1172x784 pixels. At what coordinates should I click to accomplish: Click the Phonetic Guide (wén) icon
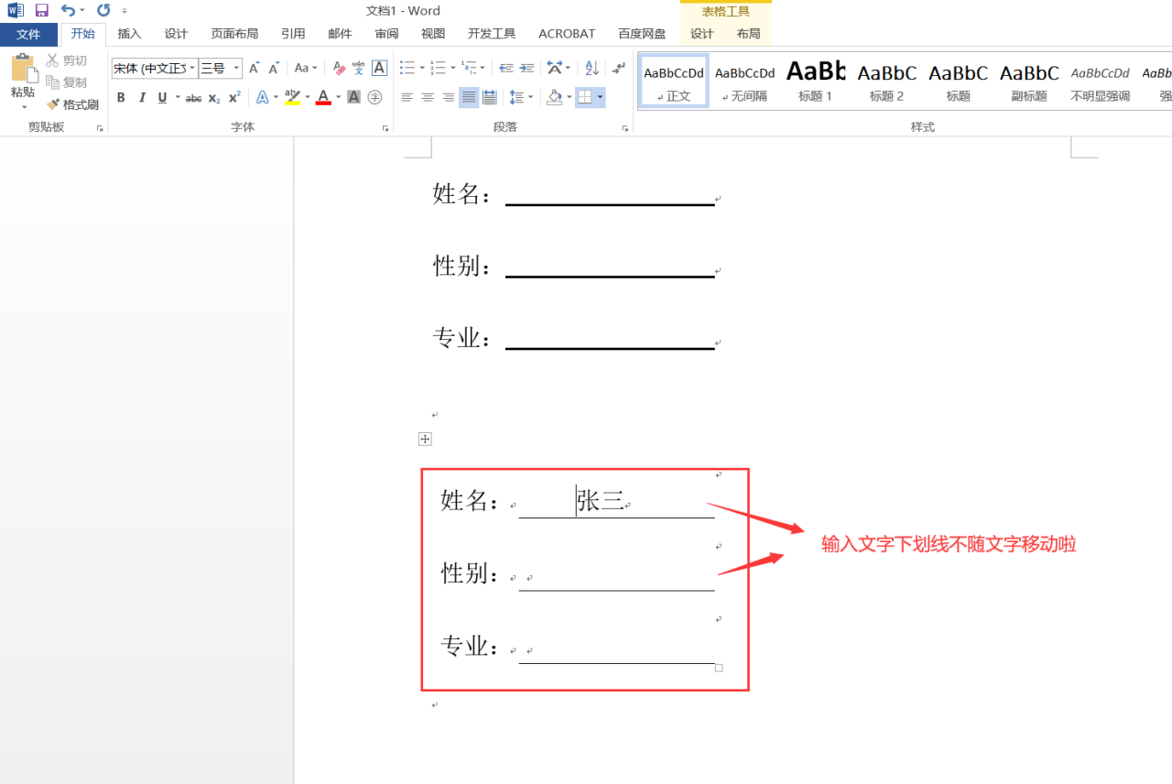pyautogui.click(x=359, y=68)
